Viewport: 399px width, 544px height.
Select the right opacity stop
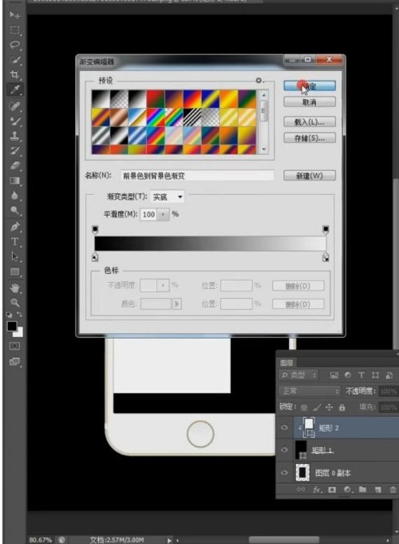point(326,230)
